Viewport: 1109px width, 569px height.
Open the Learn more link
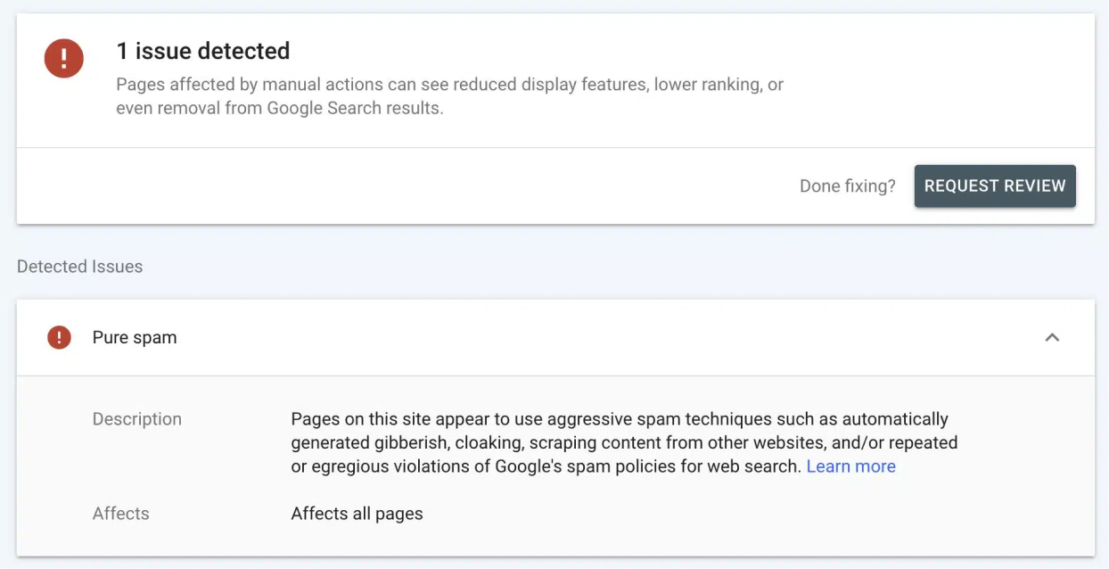pos(850,466)
